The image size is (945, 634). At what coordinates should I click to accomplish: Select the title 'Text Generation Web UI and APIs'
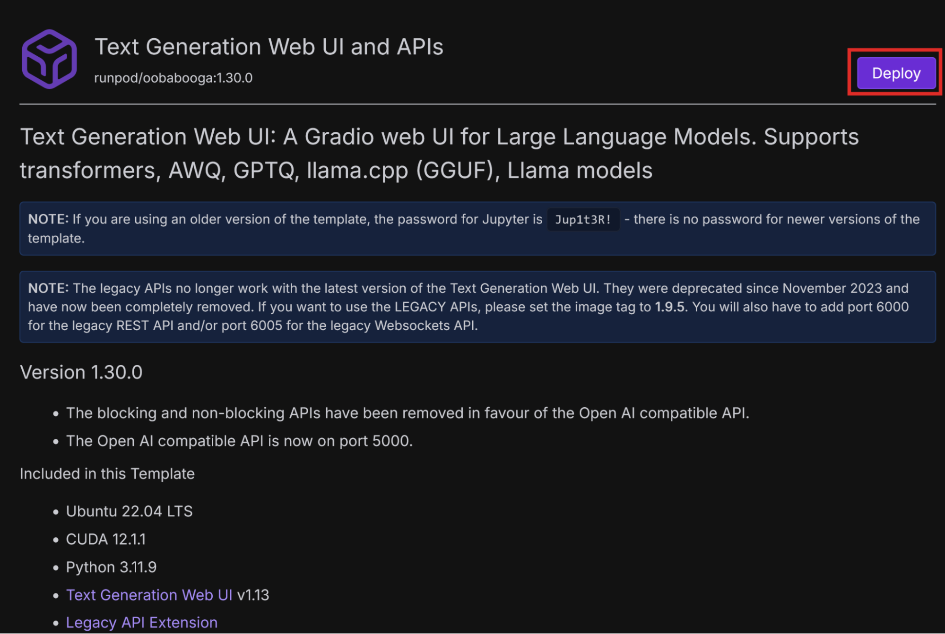click(x=269, y=47)
